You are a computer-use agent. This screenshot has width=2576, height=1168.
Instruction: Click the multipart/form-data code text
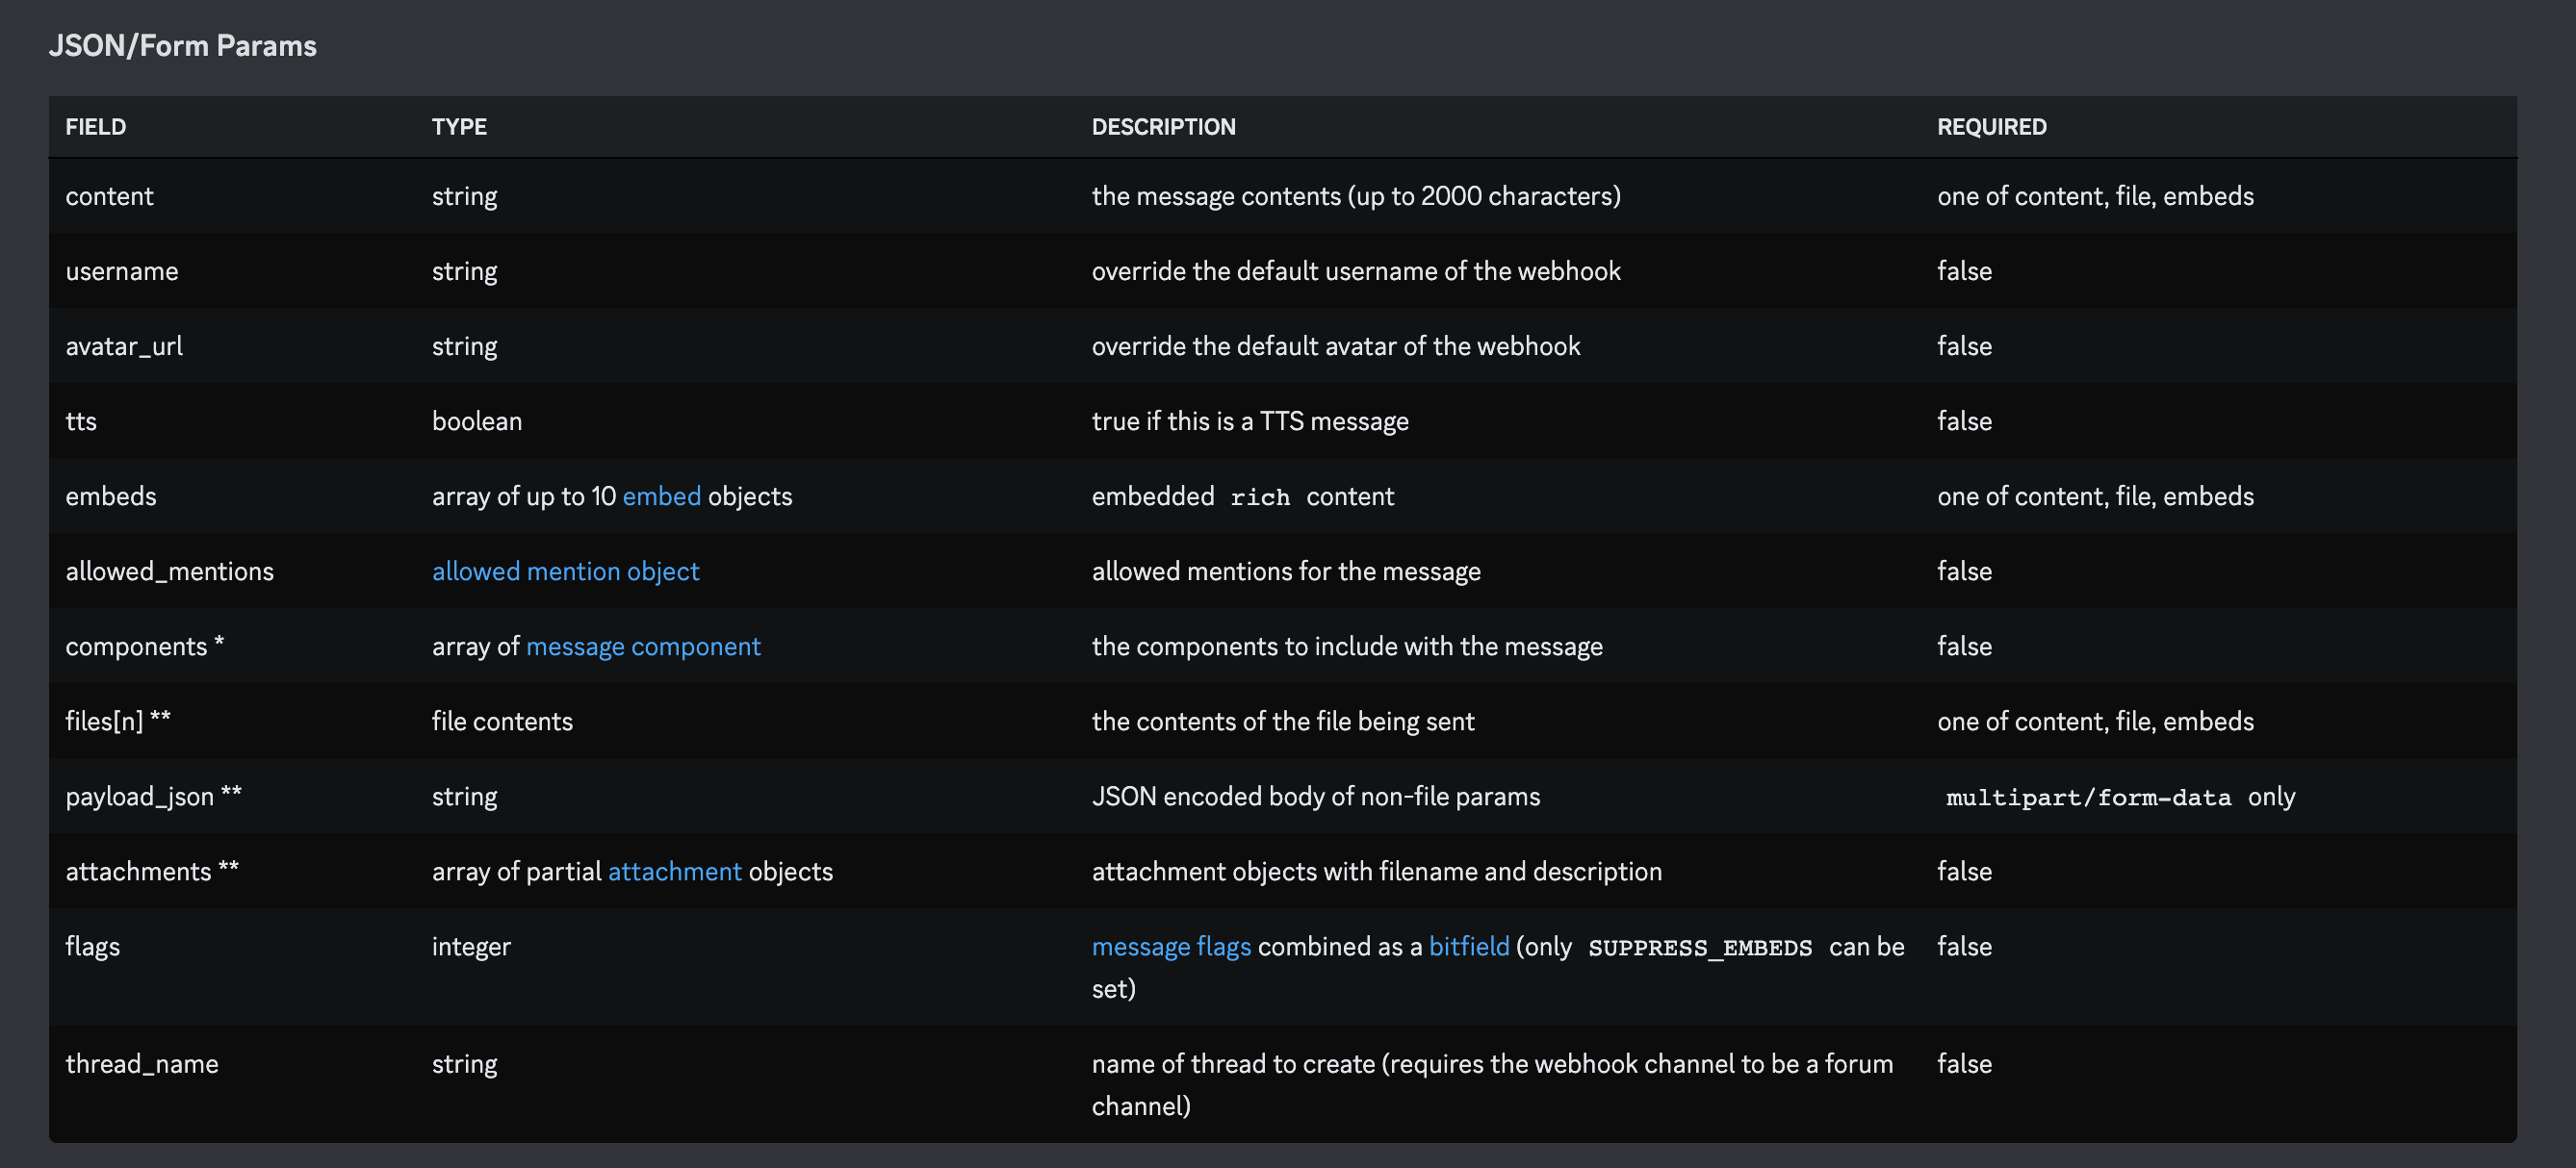(x=2088, y=798)
